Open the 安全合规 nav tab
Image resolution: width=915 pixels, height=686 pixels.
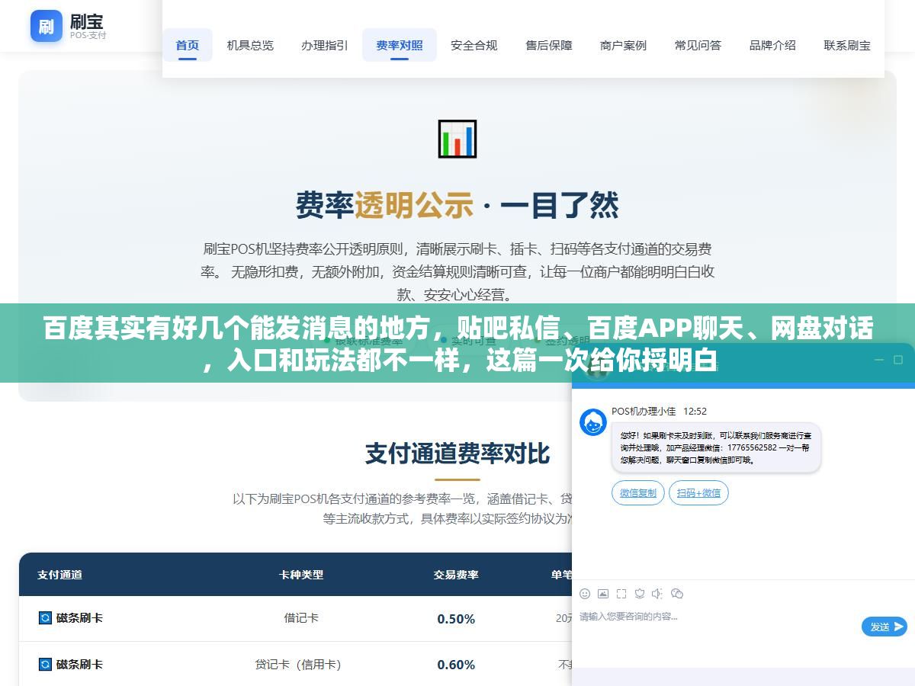point(474,45)
